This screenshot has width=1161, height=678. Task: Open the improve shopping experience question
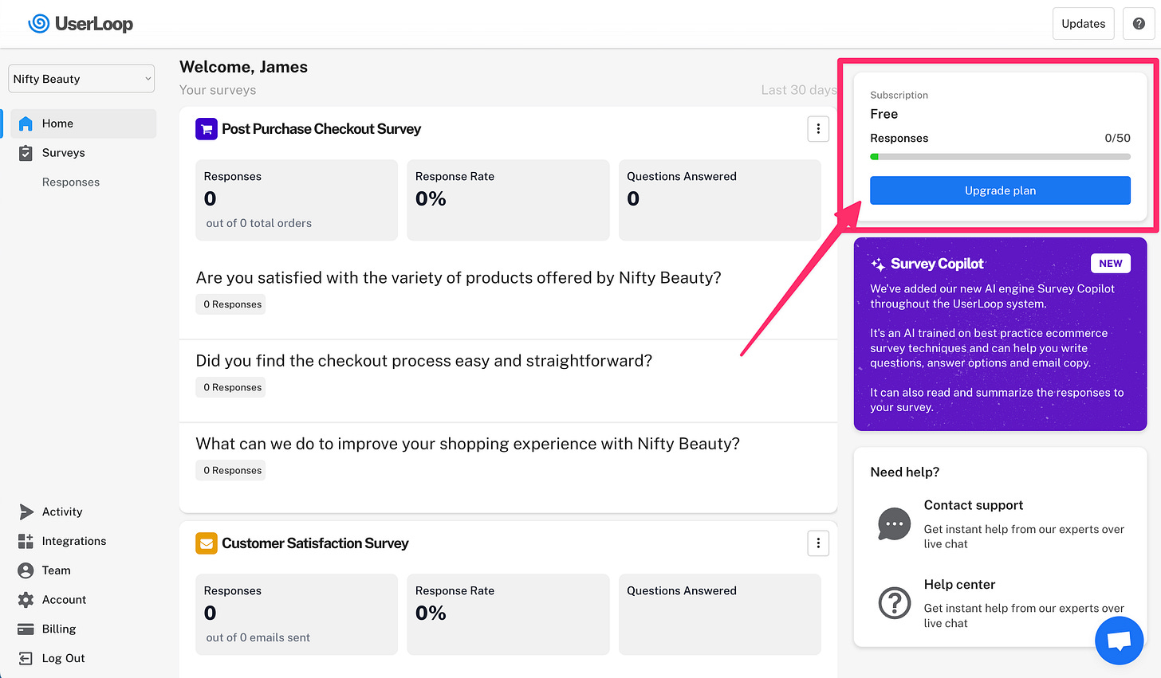(x=468, y=444)
